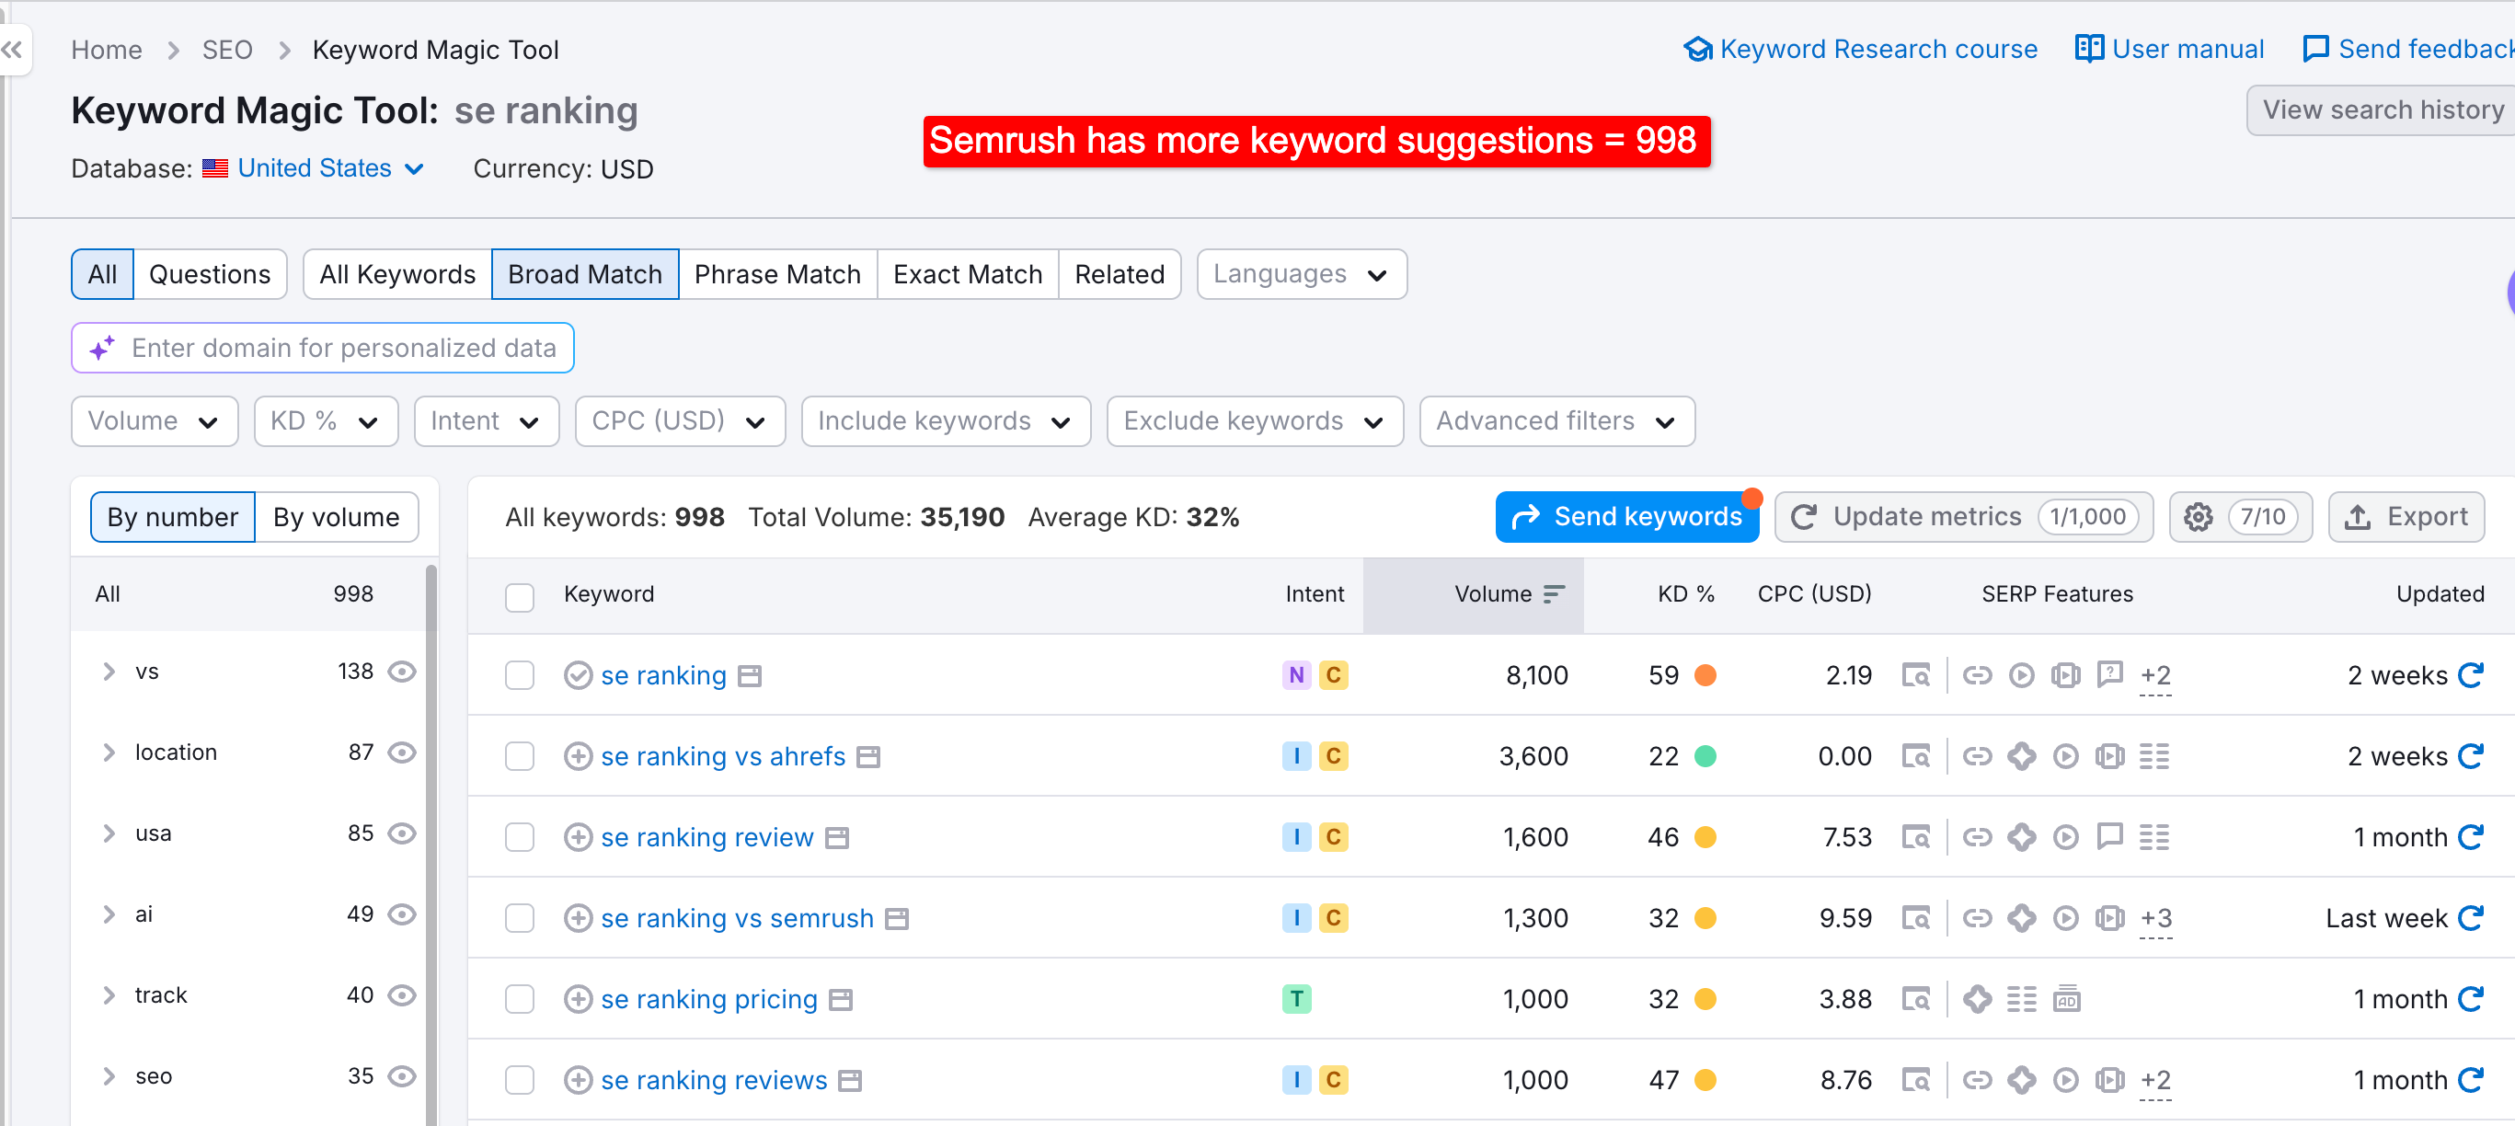Image resolution: width=2515 pixels, height=1126 pixels.
Task: Click the keyword groups panel scrollbar
Action: (x=431, y=844)
